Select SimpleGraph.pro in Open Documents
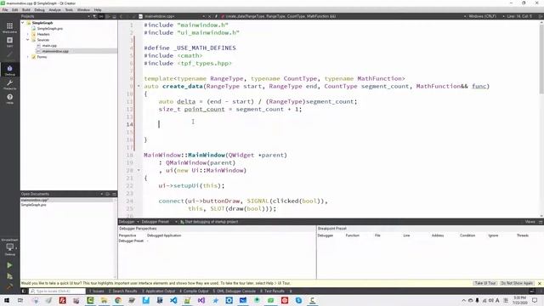The width and height of the screenshot is (544, 306). point(34,205)
